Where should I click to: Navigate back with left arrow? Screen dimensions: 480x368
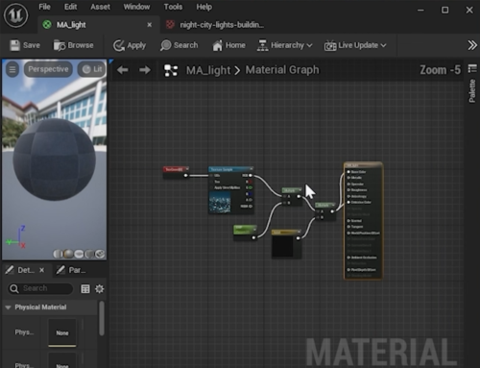(x=123, y=70)
